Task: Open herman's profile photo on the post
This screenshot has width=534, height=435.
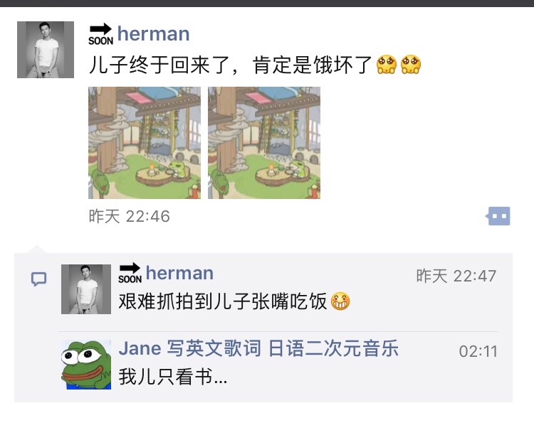Action: (46, 50)
